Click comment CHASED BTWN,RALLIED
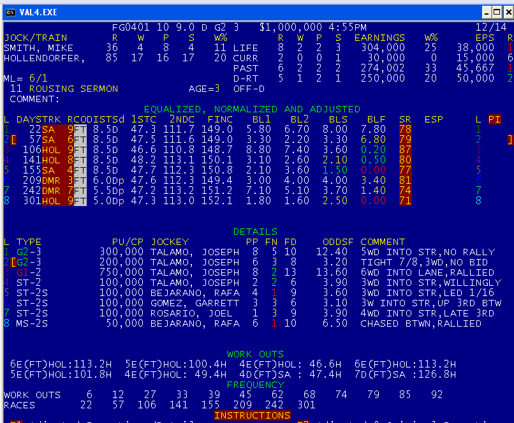 (x=421, y=323)
